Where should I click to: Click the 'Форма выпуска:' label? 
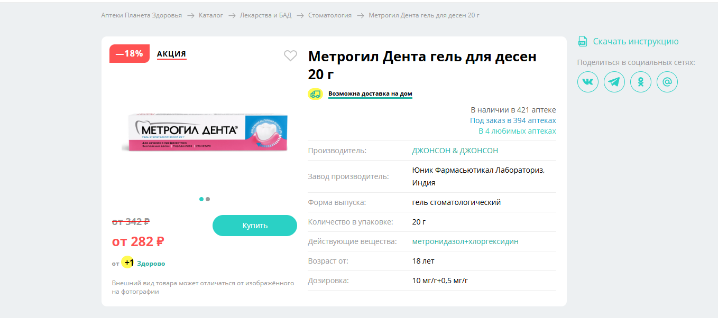[x=337, y=202]
